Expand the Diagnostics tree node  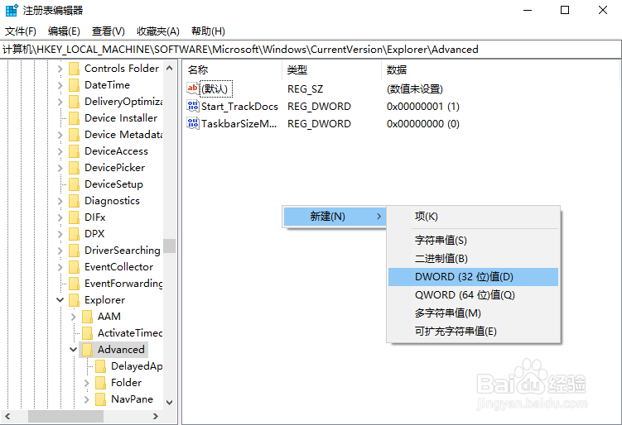click(60, 201)
